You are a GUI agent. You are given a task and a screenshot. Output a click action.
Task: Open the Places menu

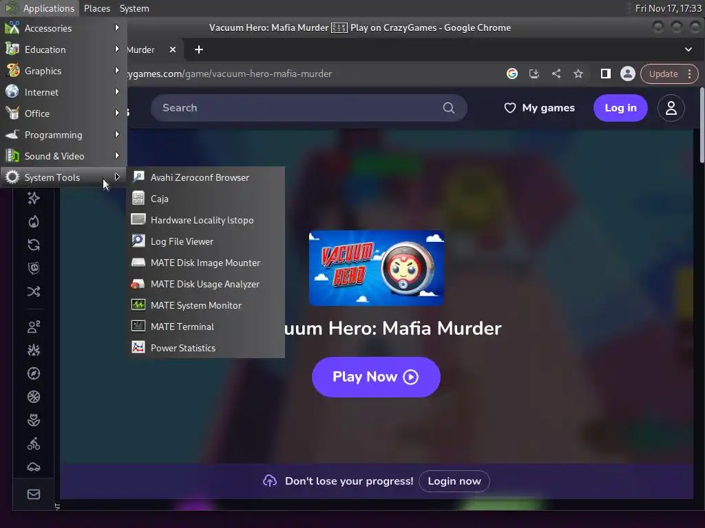click(x=96, y=8)
